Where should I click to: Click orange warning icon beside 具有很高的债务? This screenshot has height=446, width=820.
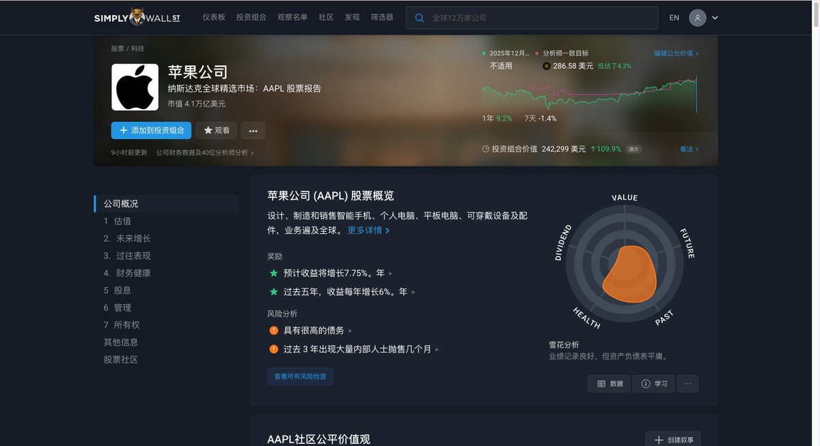pos(273,330)
